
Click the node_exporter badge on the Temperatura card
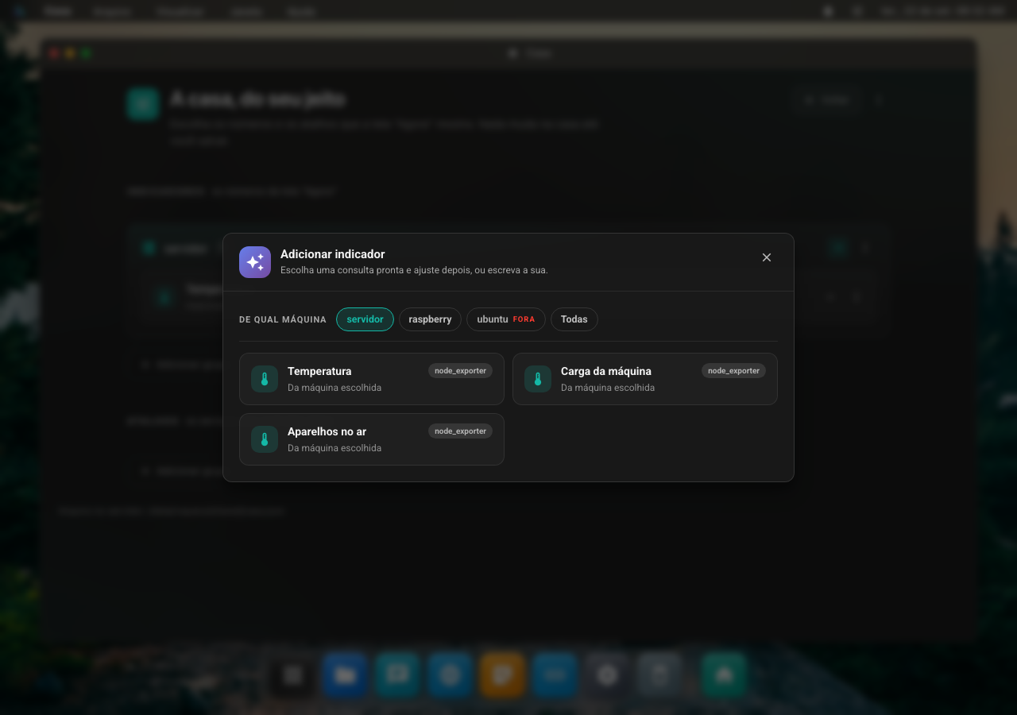(460, 371)
